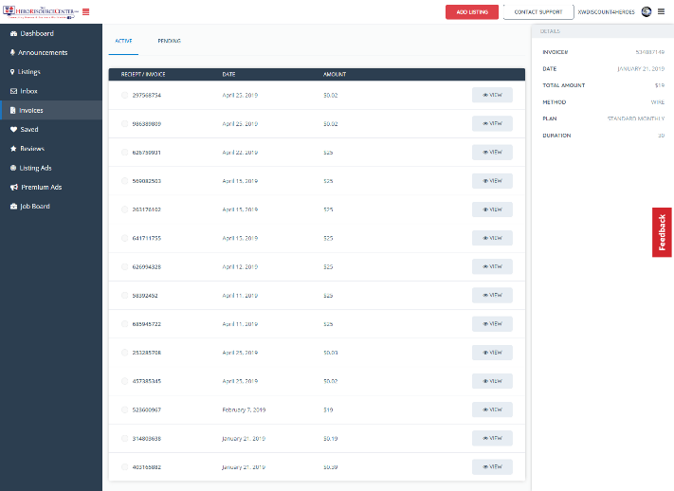Open the red Feedback side tab

(x=662, y=232)
